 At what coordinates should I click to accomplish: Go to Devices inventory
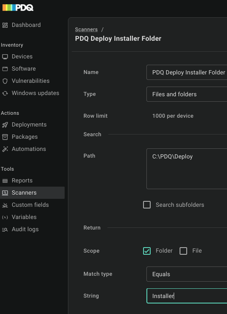coord(22,56)
